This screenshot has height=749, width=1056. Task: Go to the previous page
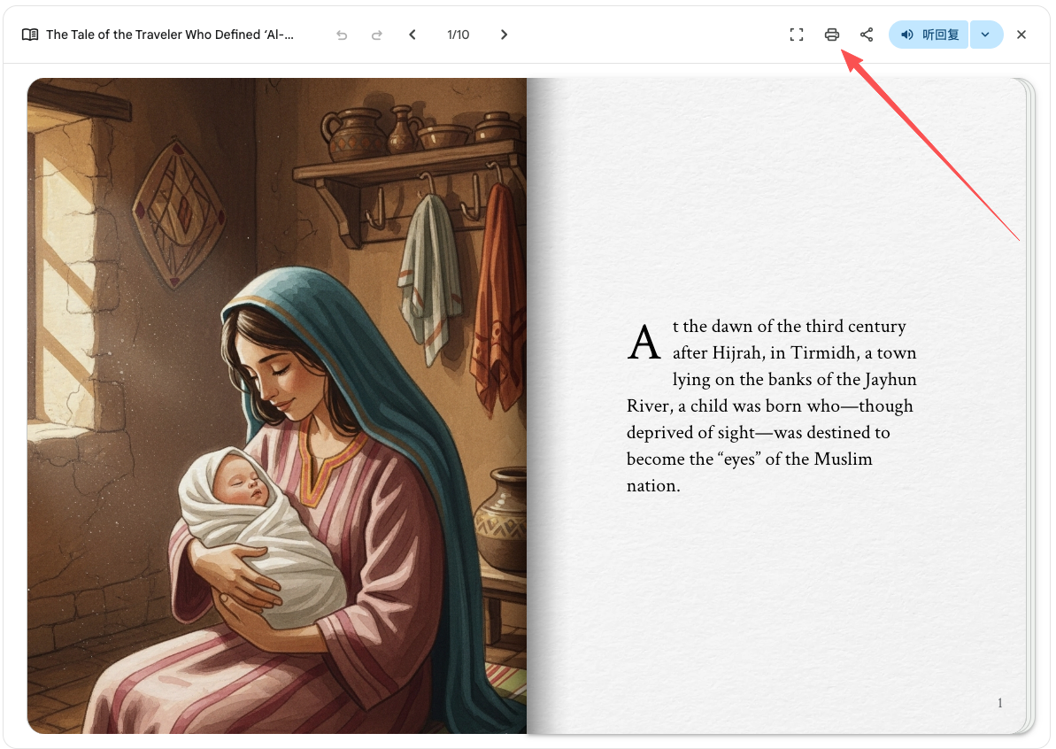pos(412,35)
